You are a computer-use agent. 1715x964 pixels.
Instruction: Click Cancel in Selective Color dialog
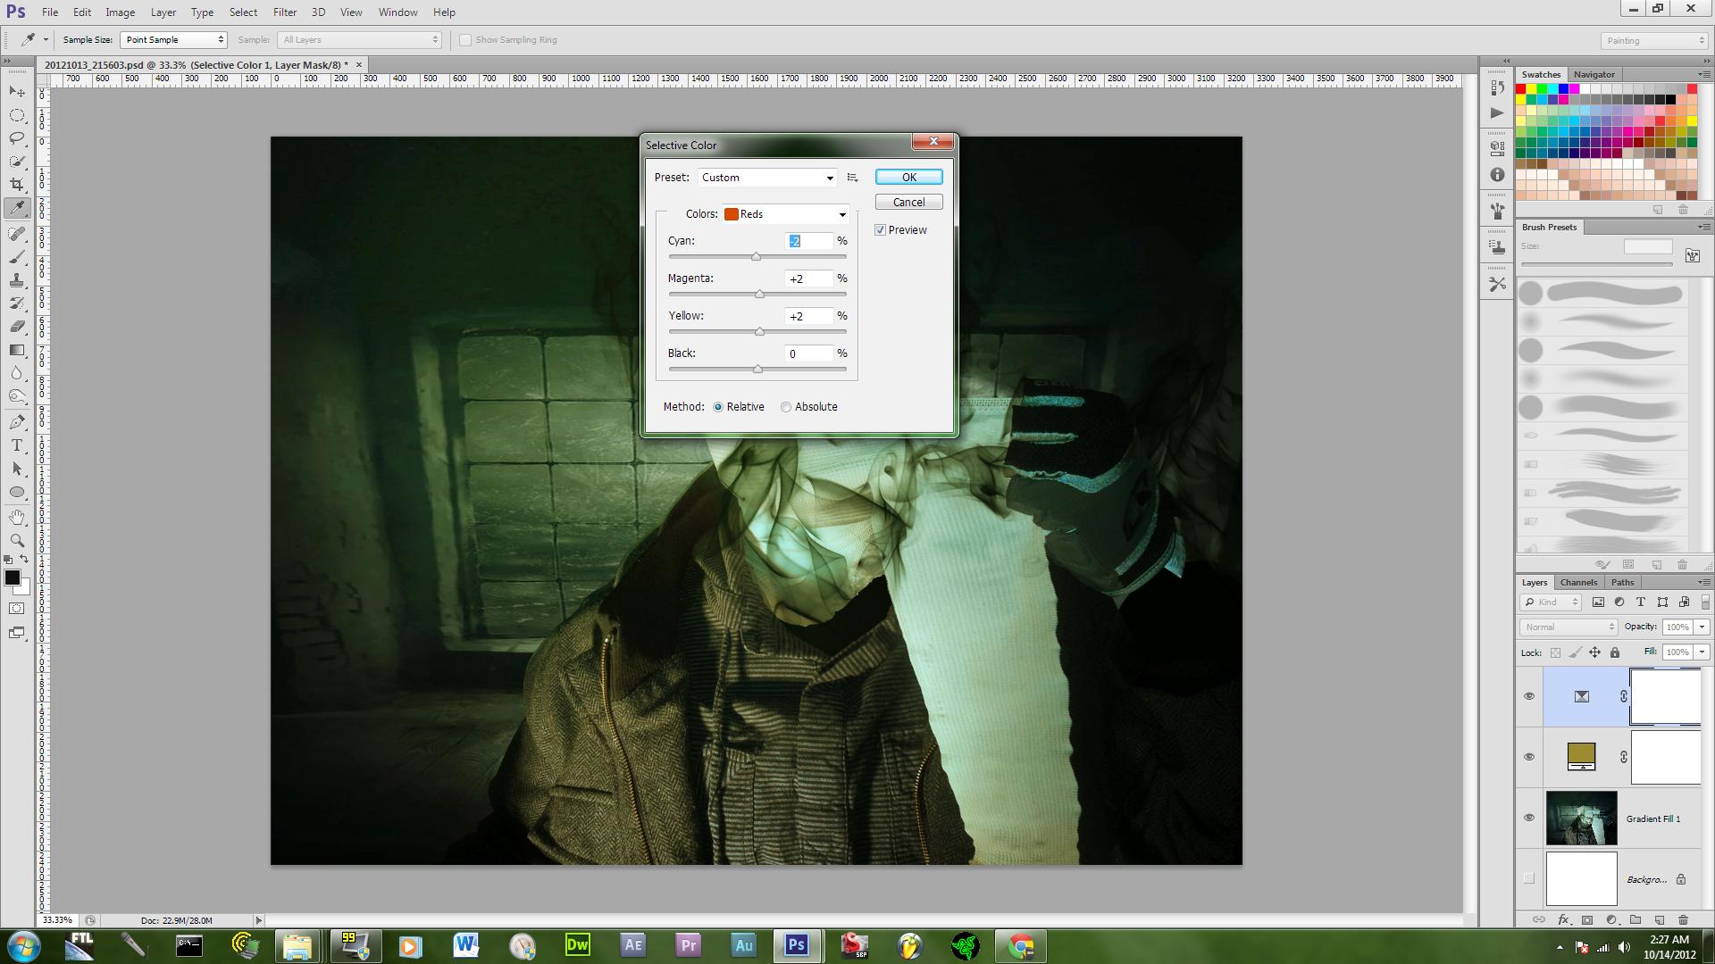coord(908,203)
